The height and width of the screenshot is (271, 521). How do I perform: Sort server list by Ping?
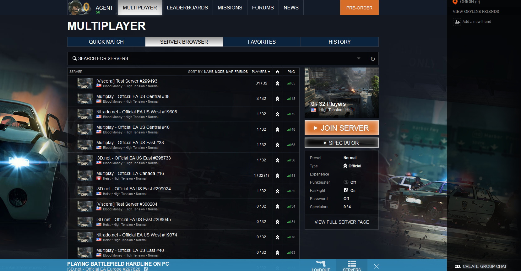pyautogui.click(x=291, y=72)
